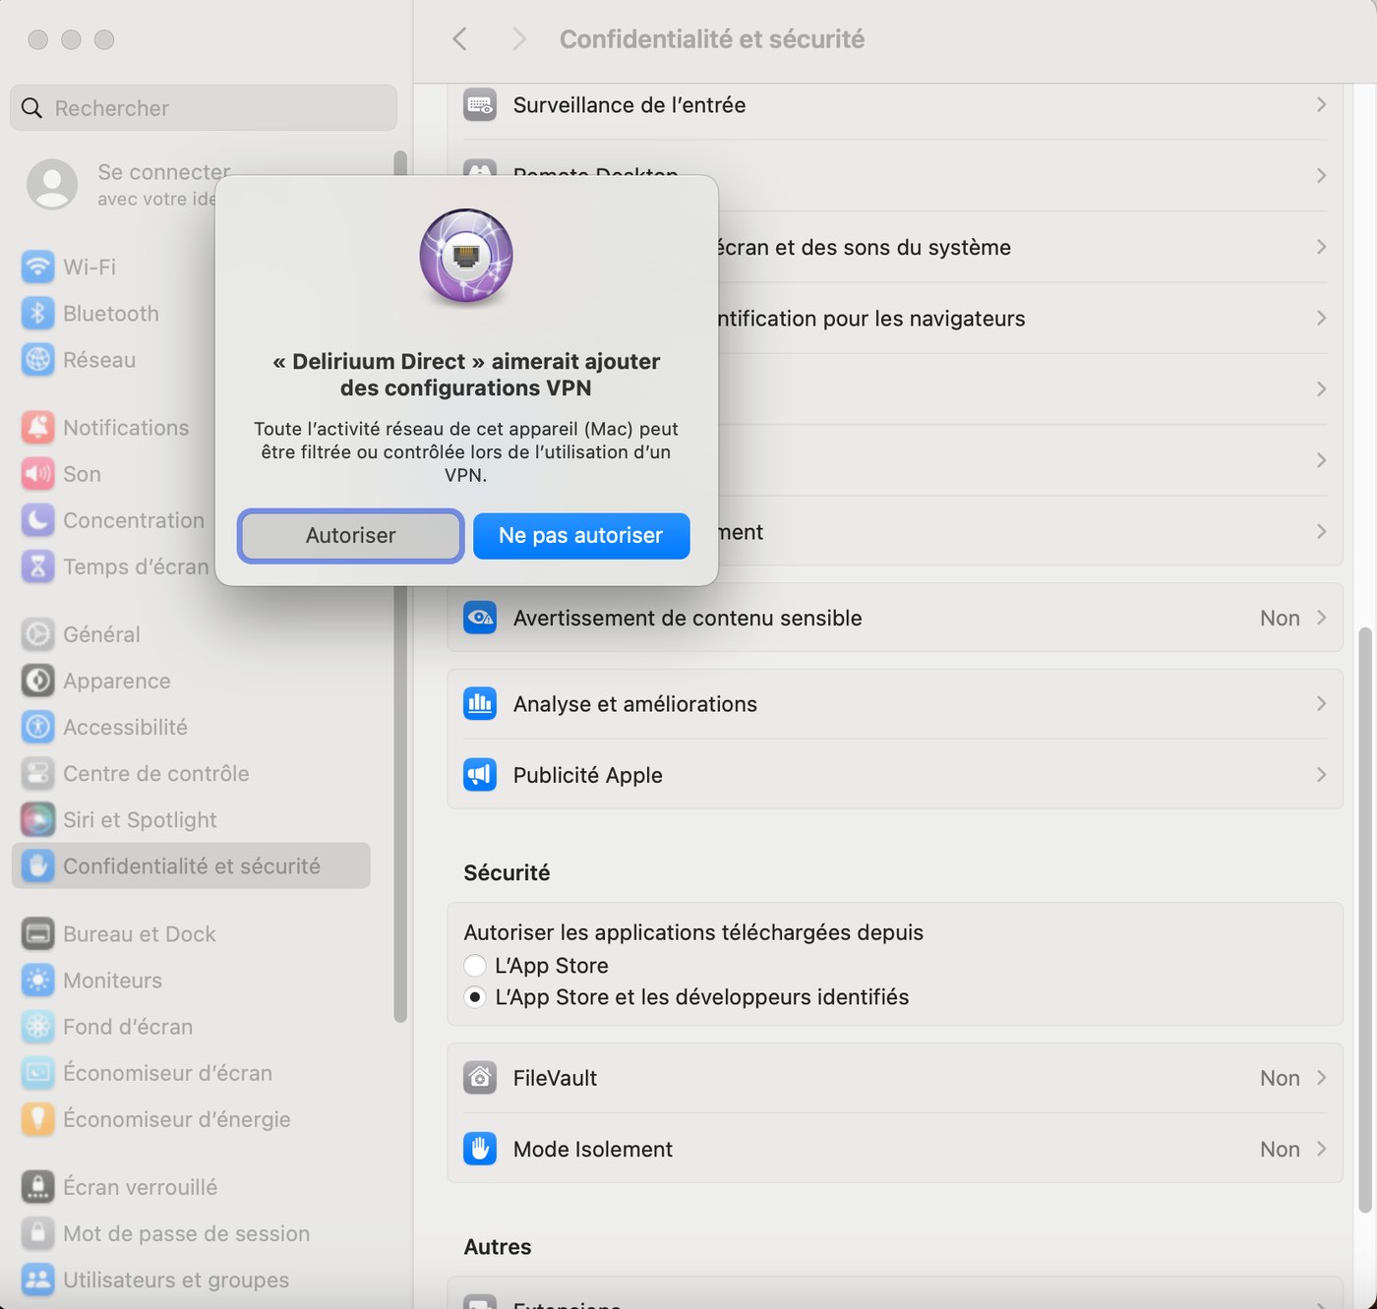Click the Bureau et Dock icon
Screen dimensions: 1377x1309
point(37,933)
